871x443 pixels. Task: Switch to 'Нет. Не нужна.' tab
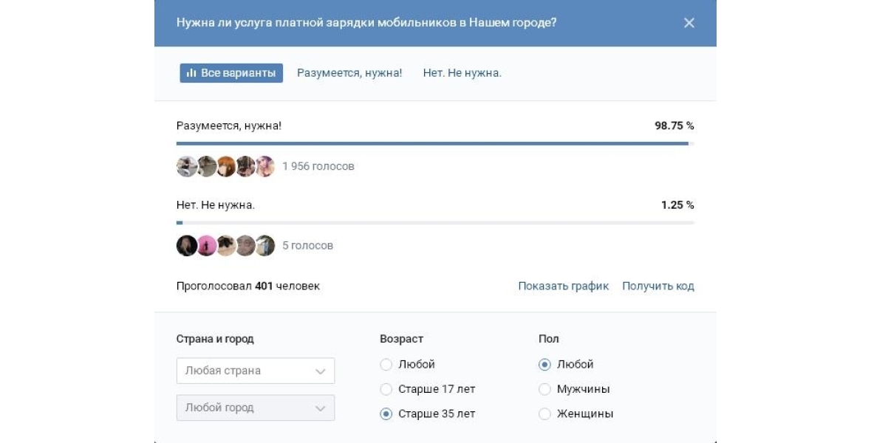click(x=462, y=72)
